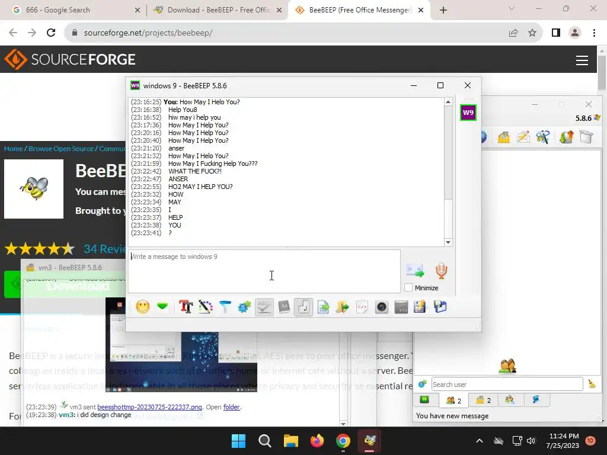This screenshot has height=455, width=607.
Task: Click the Search user field
Action: 507,384
